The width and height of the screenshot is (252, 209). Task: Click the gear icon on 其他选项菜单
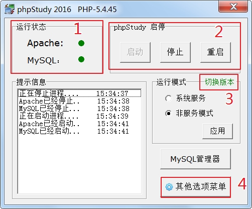169,187
